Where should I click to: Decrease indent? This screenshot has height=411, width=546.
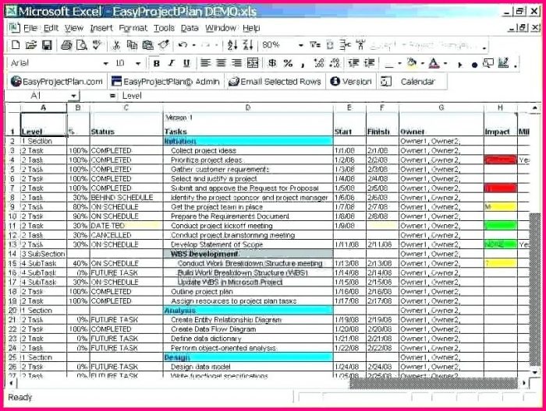tap(354, 63)
